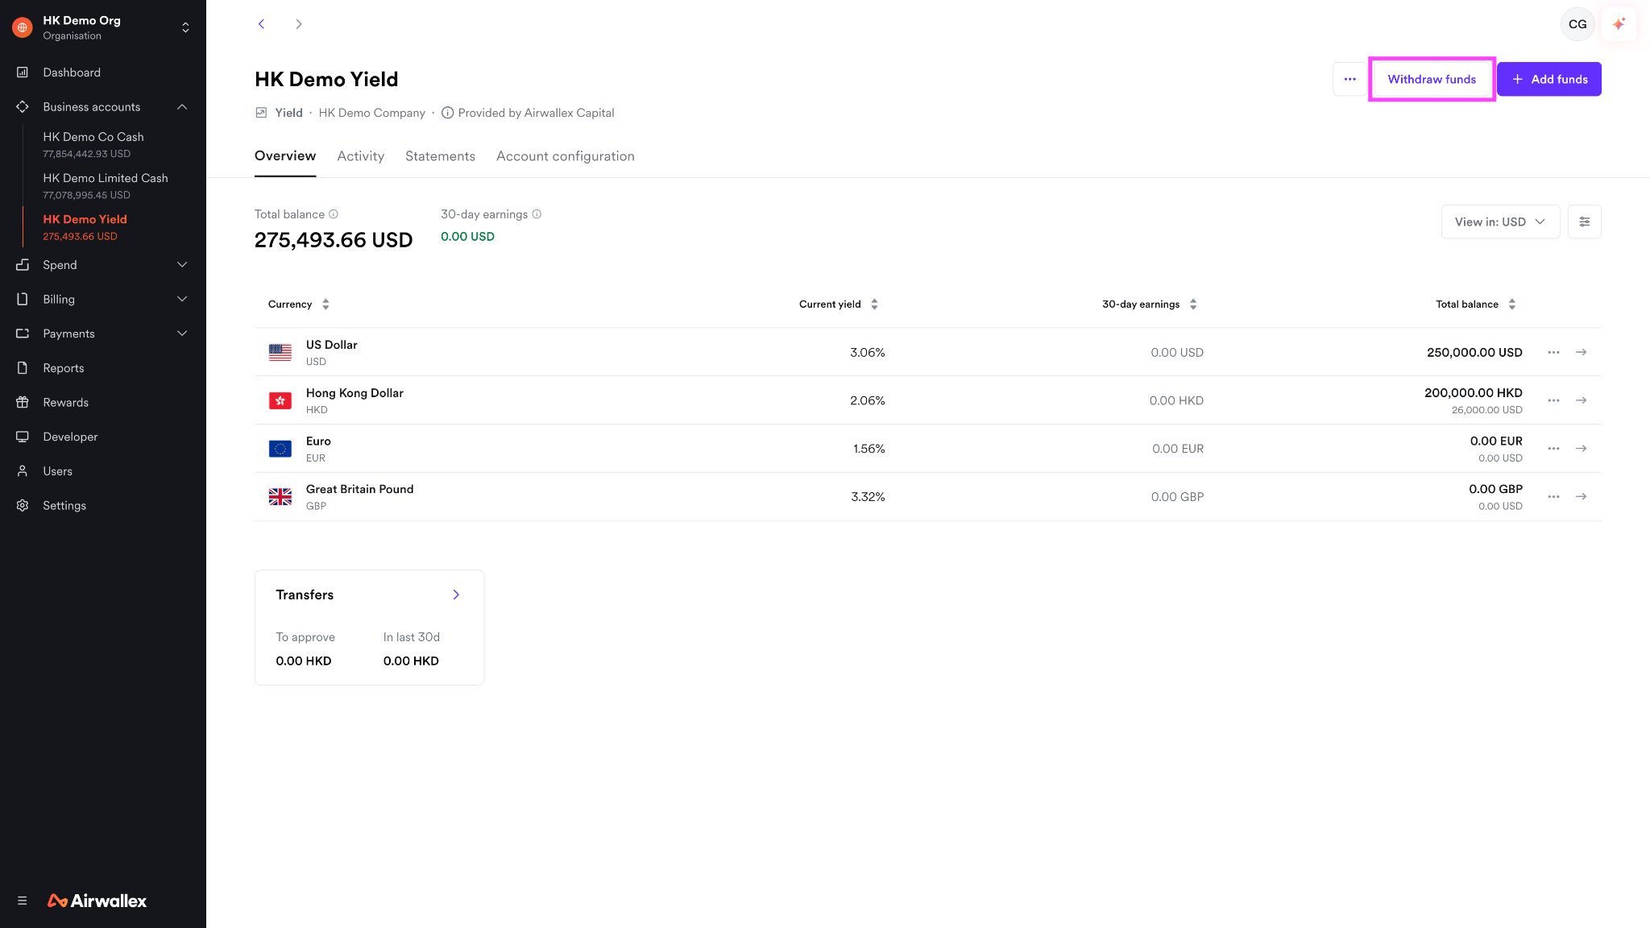Click the 200,000.00 HKD balance cell
The image size is (1650, 928).
pos(1473,393)
